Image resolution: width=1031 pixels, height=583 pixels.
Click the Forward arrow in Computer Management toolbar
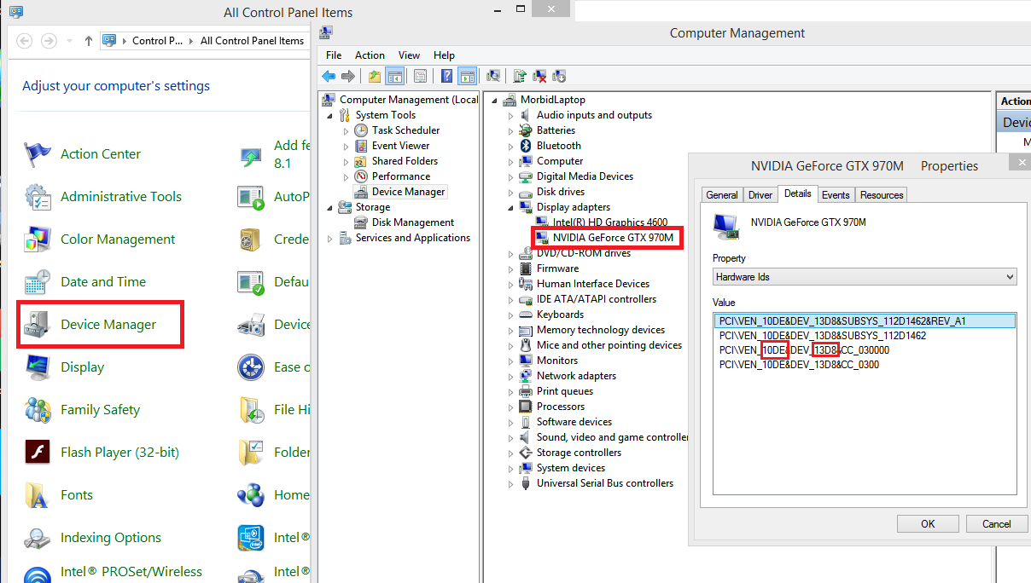[347, 76]
